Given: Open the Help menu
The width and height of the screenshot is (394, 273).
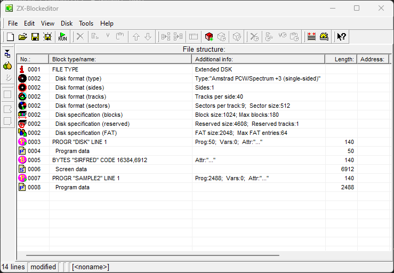Looking at the screenshot, I should (107, 23).
